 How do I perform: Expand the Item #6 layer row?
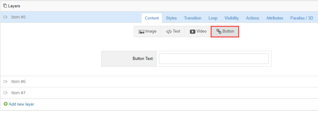click(x=159, y=82)
